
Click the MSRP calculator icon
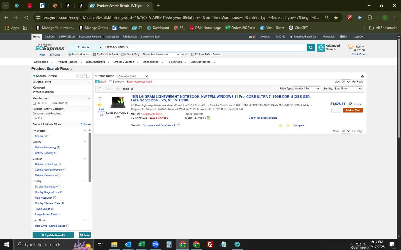coord(208,118)
